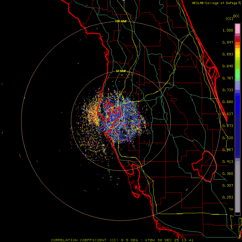Click the 0.840 scale value
The image size is (242, 242).
pos(228,66)
